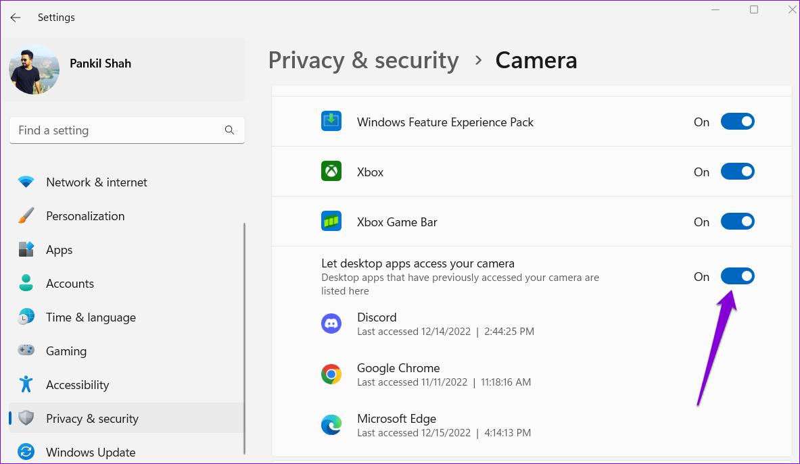Image resolution: width=800 pixels, height=464 pixels.
Task: Click the Find a setting search box
Action: click(126, 130)
